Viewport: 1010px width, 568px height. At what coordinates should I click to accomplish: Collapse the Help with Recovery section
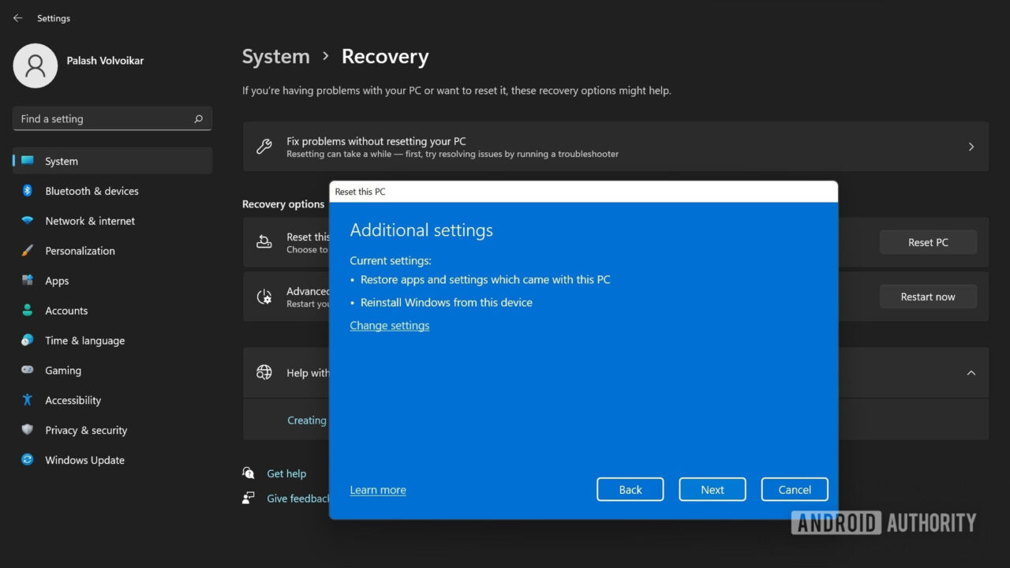pyautogui.click(x=971, y=372)
